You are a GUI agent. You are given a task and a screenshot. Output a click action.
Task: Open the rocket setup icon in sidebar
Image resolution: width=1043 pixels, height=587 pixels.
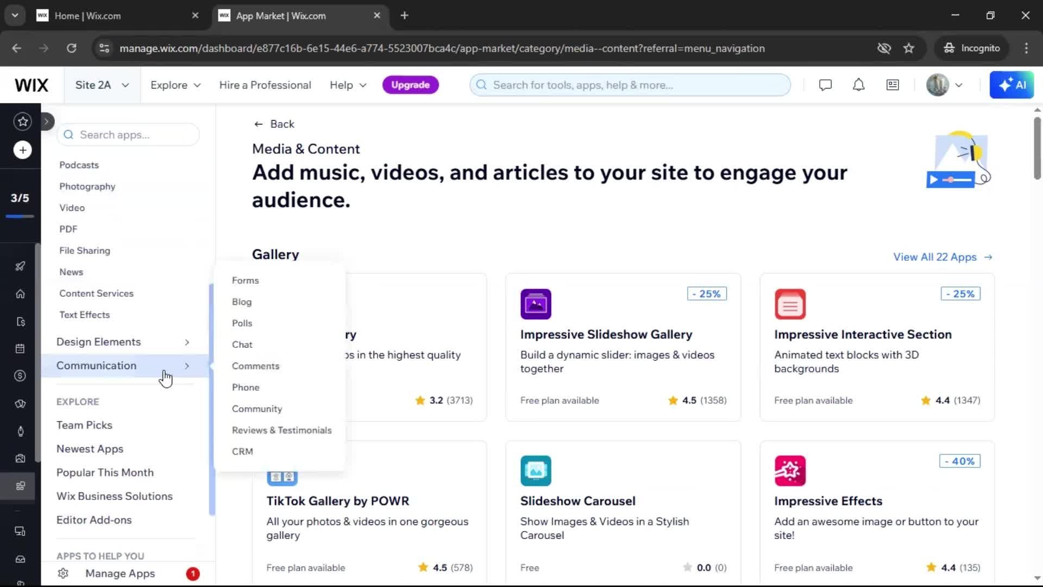point(20,266)
